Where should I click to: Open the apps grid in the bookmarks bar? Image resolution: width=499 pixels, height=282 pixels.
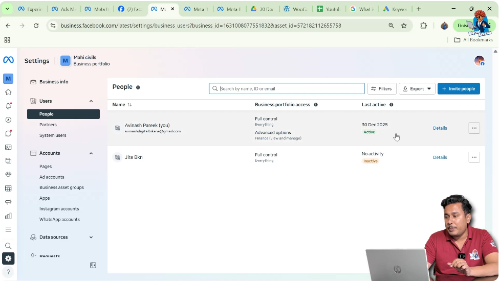[7, 40]
